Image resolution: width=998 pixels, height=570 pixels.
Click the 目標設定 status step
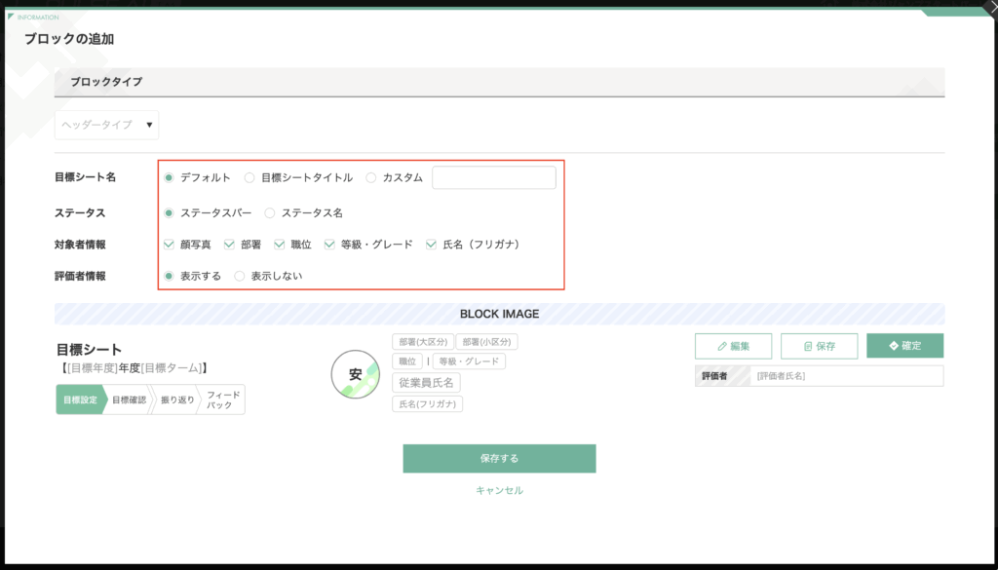click(79, 399)
